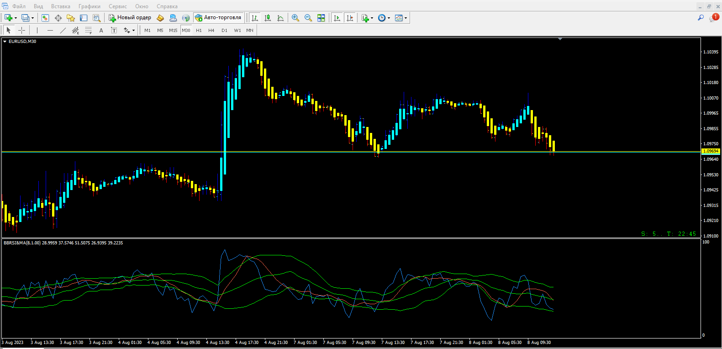
Task: Expand the profiles dropdown arrow
Action: (x=32, y=18)
